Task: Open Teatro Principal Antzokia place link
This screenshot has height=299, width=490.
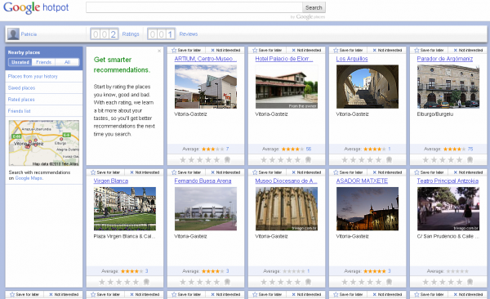Action: pyautogui.click(x=448, y=181)
